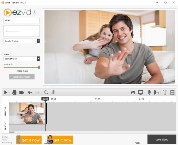
Task: Undo the last action with the undo arrow
Action: click(x=30, y=92)
